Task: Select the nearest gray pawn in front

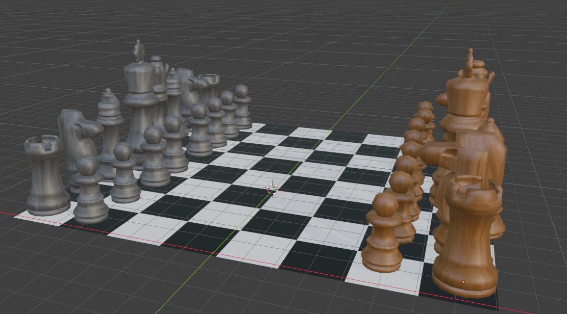Action: (x=90, y=190)
